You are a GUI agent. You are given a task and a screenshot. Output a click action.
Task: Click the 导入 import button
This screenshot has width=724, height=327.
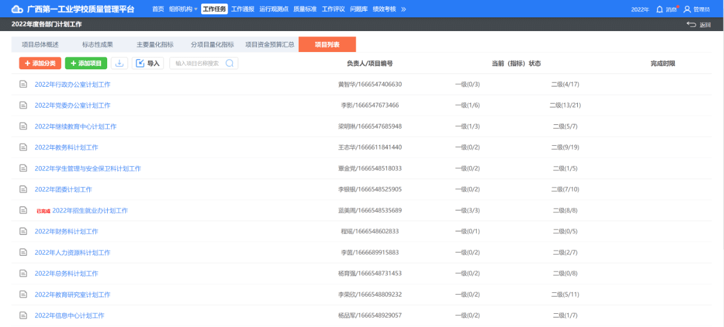[147, 63]
